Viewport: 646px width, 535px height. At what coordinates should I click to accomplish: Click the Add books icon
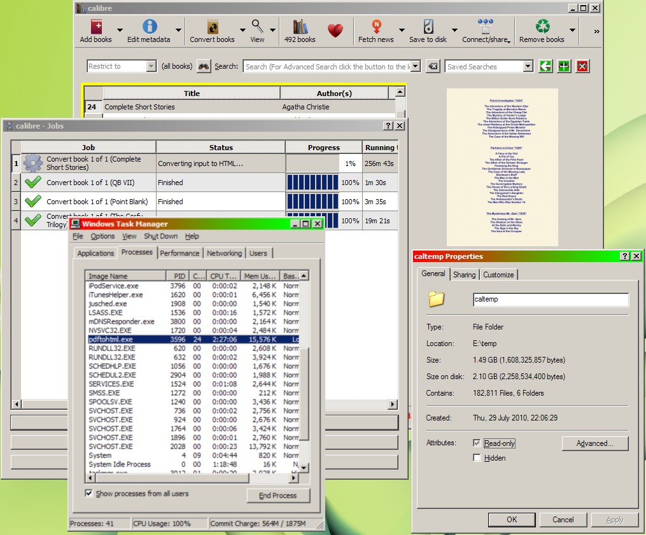point(95,27)
